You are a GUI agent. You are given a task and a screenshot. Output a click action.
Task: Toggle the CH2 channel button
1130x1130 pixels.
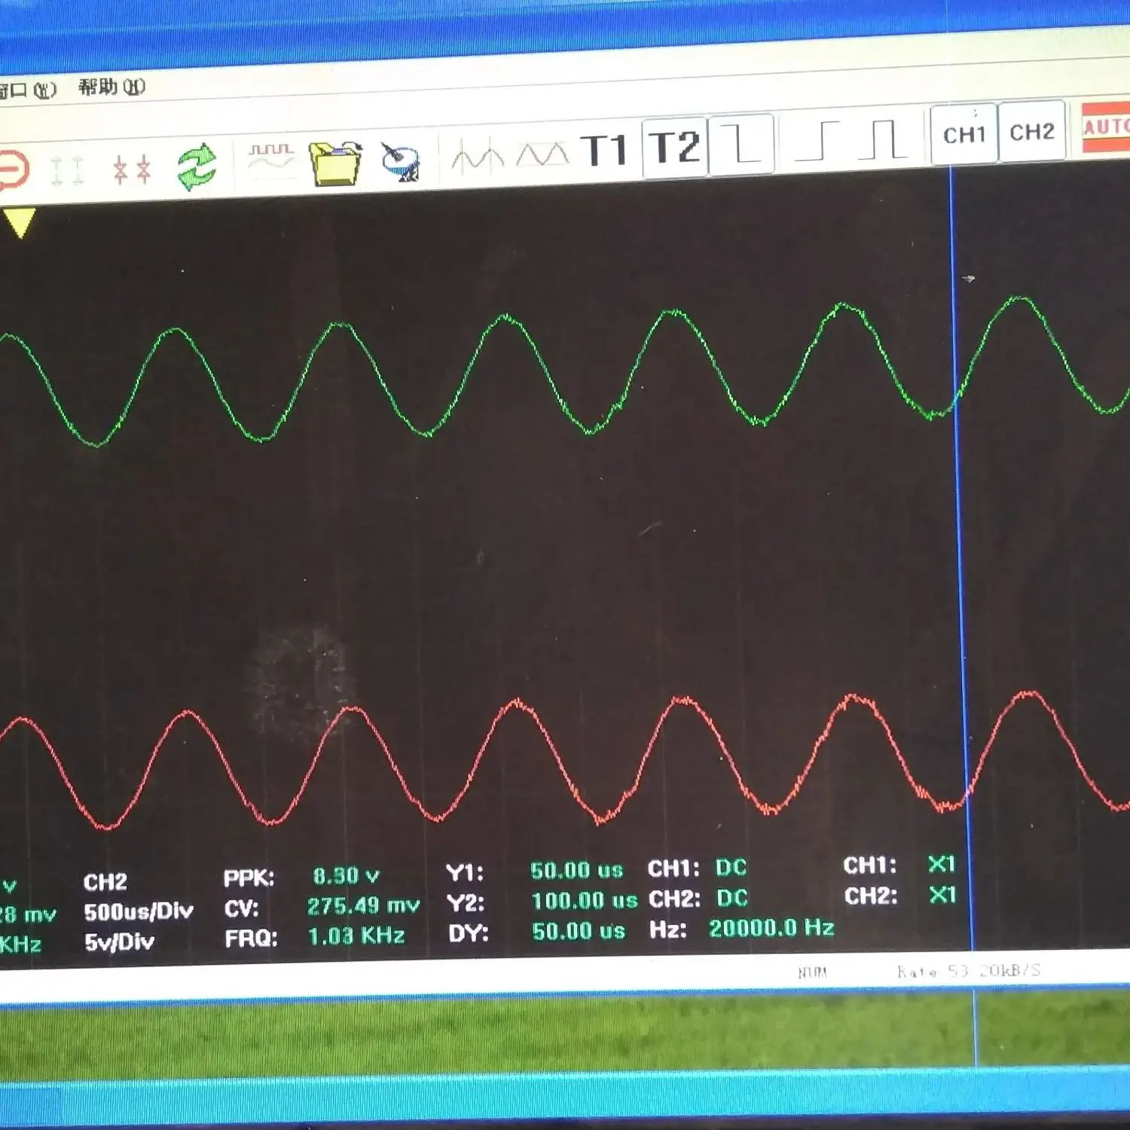click(x=1031, y=132)
